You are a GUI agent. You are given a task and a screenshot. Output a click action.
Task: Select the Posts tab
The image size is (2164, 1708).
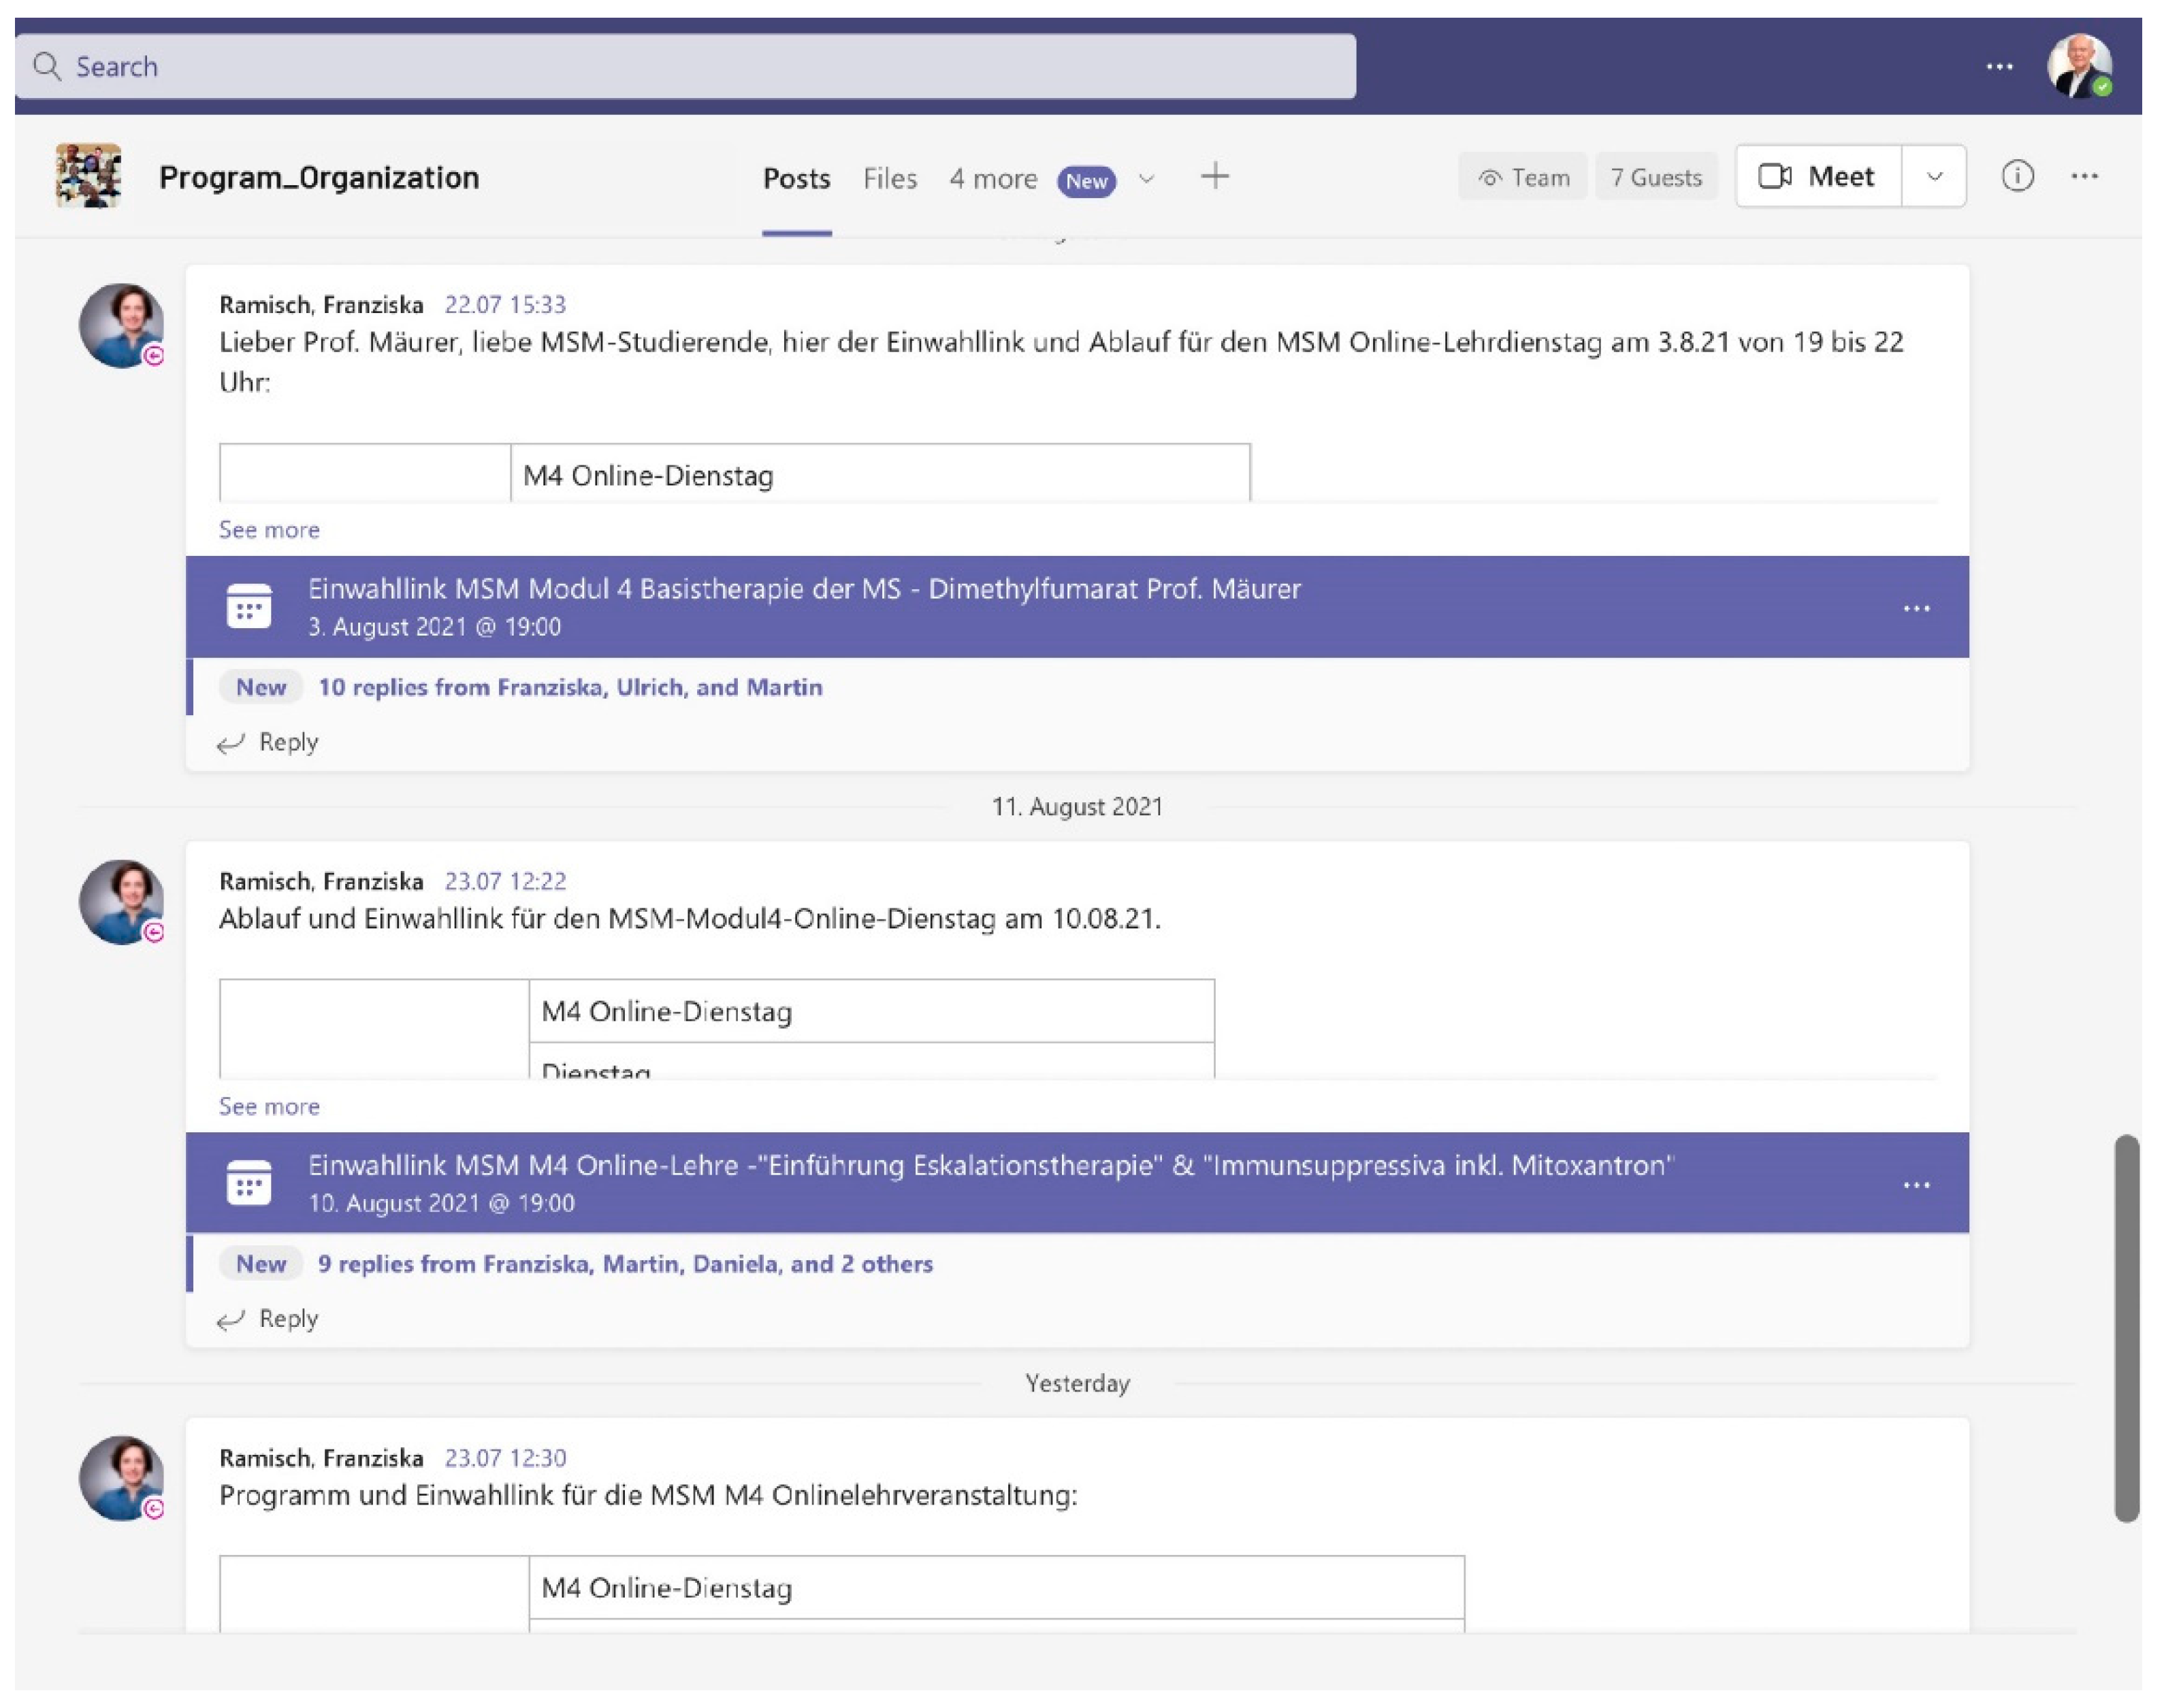[796, 179]
